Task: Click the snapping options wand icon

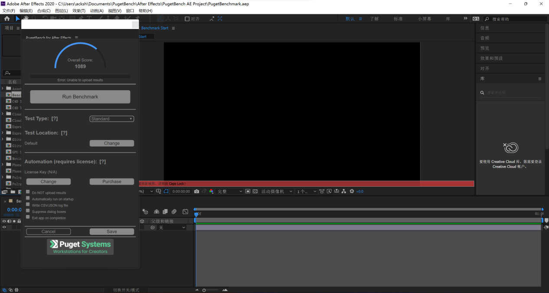Action: pos(212,19)
